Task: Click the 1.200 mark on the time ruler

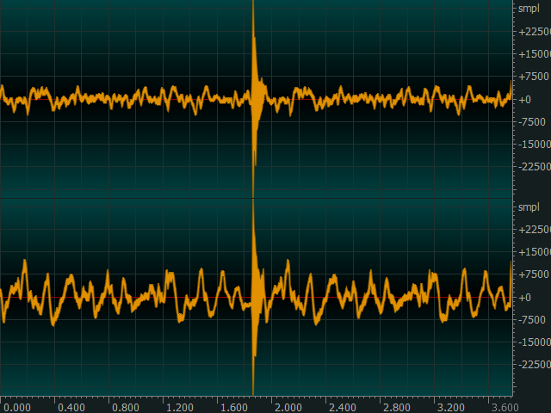Action: 179,406
